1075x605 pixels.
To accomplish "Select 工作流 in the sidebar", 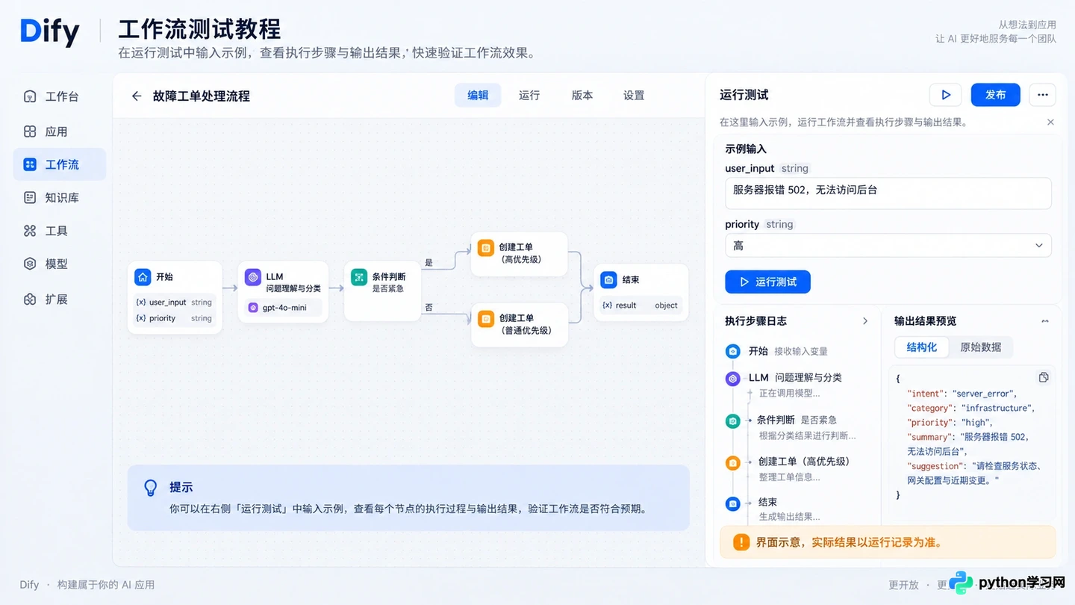I will click(60, 164).
